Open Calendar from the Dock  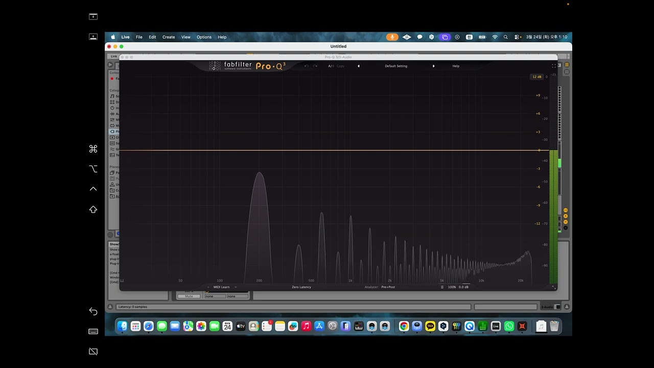click(x=227, y=326)
